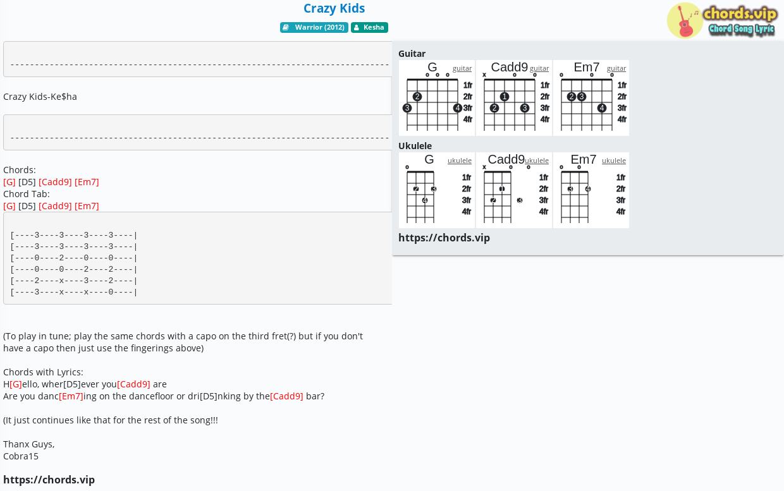
Task: View the Cadd9 ukulele chord diagram
Action: (x=514, y=190)
